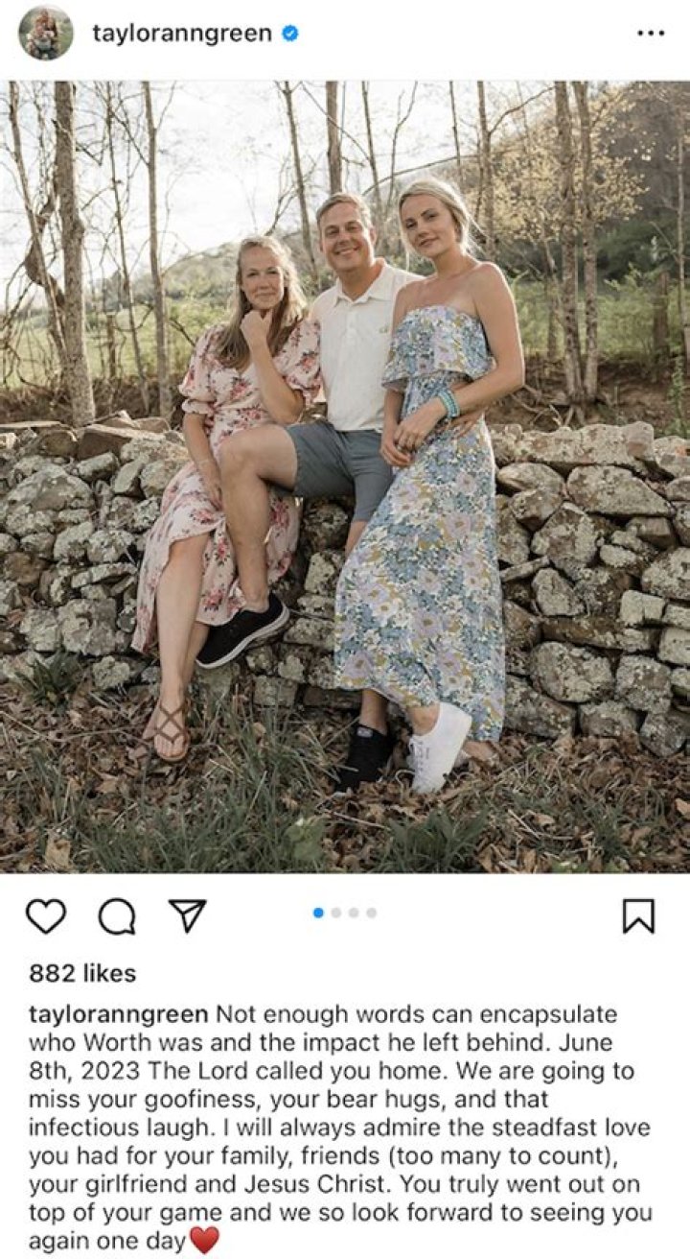Screen dimensions: 690x1259
Task: Click the blue verified badge
Action: click(x=289, y=34)
